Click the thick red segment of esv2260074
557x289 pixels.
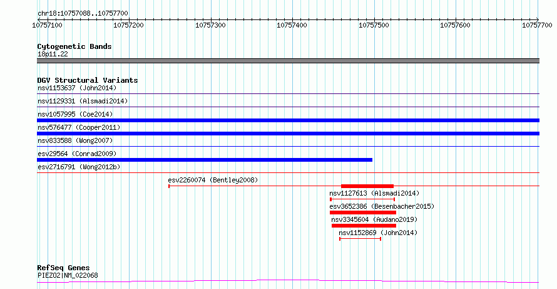point(367,186)
